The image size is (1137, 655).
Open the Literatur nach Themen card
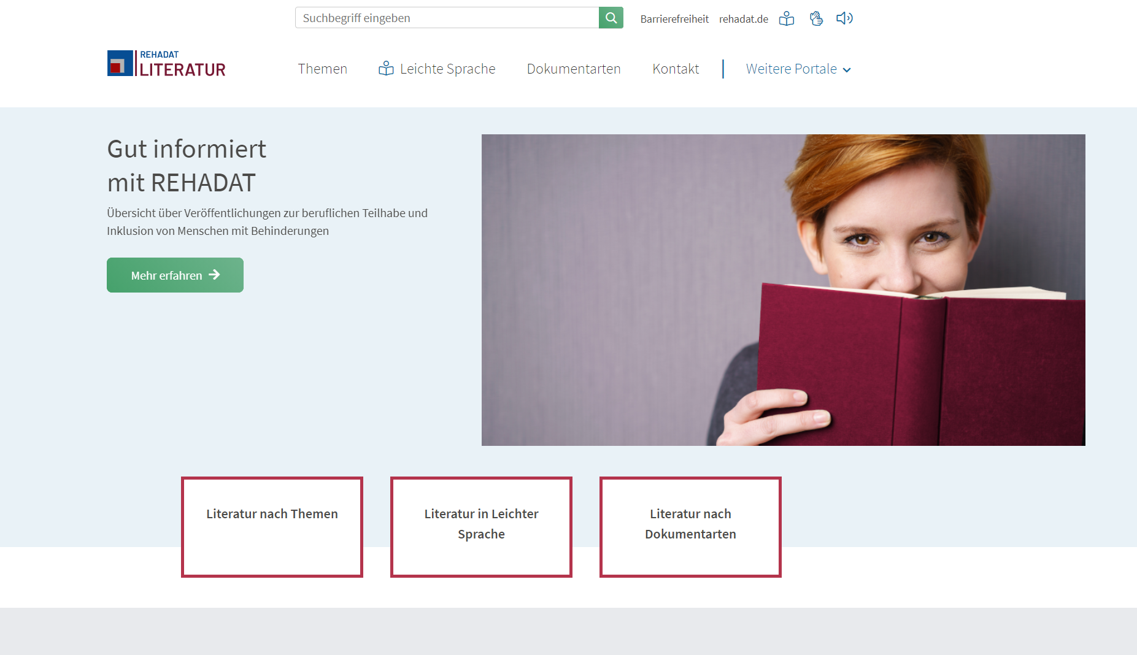click(x=272, y=527)
